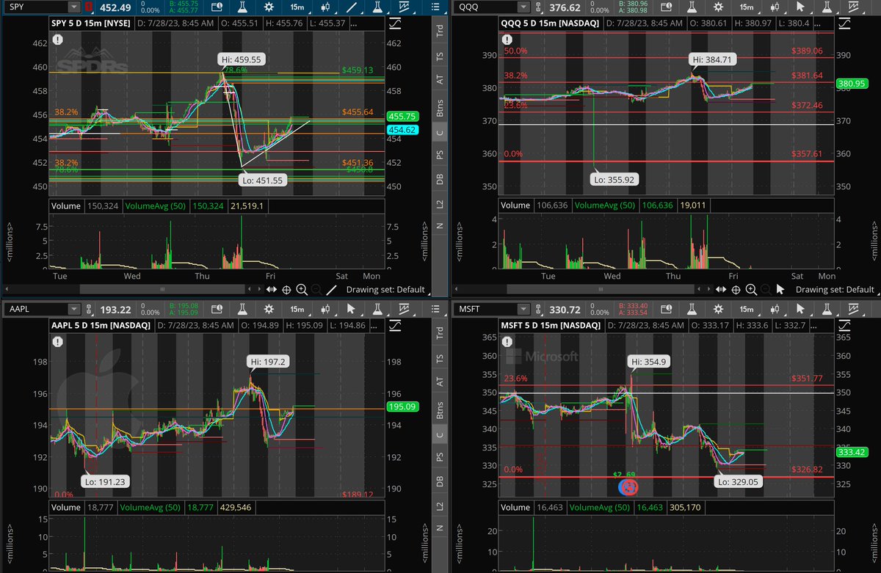The width and height of the screenshot is (881, 573).
Task: Click the chain link icon beside MSFT
Action: [537, 310]
